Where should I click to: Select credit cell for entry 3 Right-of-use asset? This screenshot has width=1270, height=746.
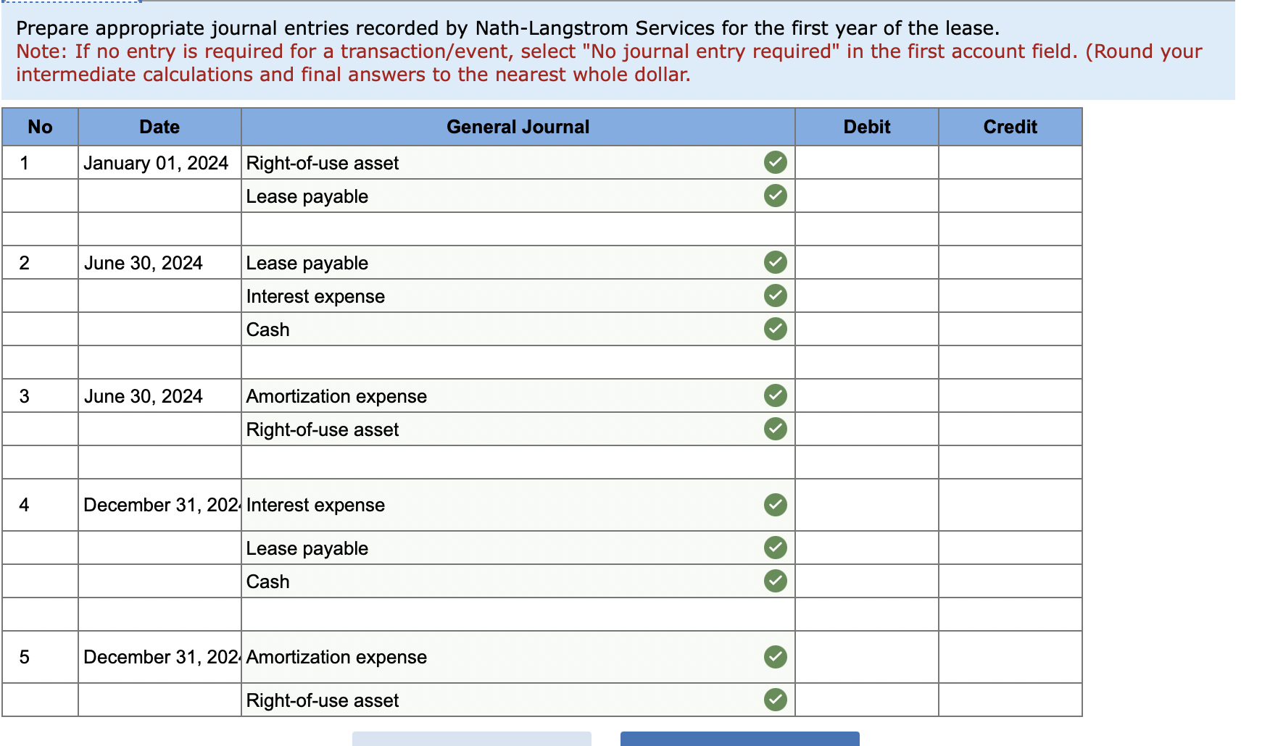[x=1010, y=429]
